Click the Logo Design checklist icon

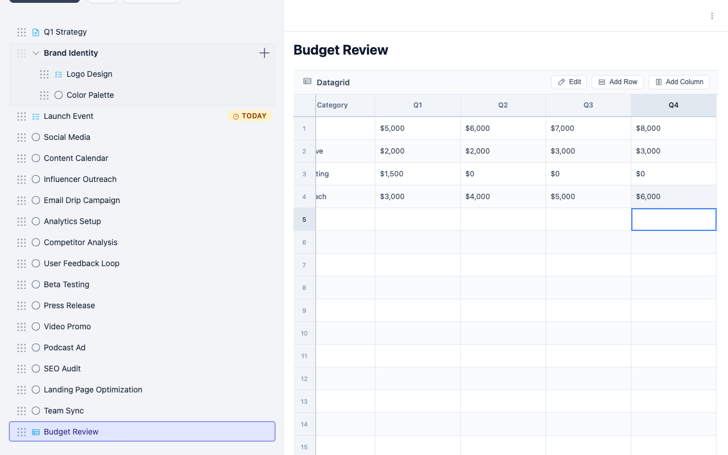(x=59, y=74)
